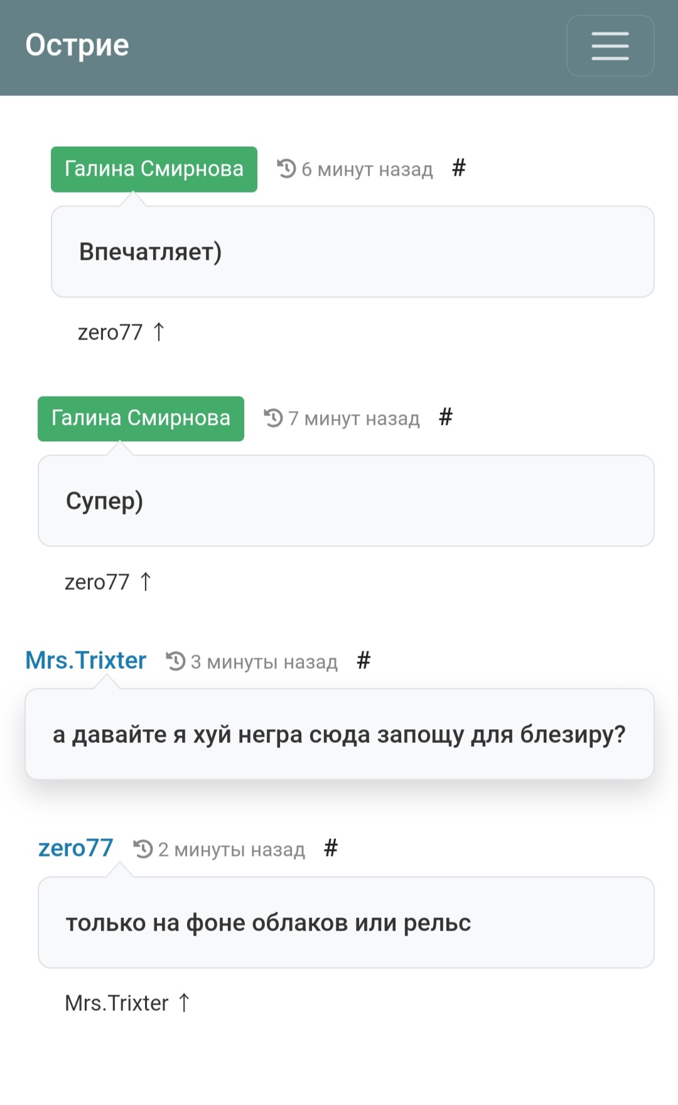Click the hash permalink of the 7-minute comment
678x1105 pixels.
click(x=446, y=417)
